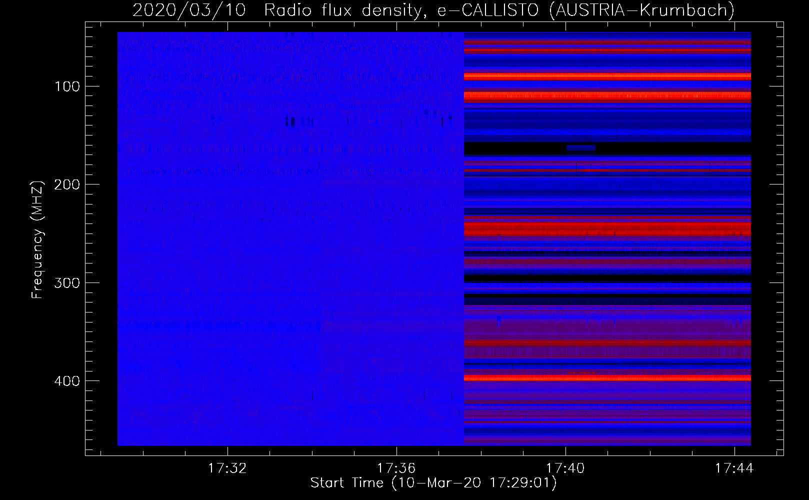Click the 100 frequency axis label
Image resolution: width=809 pixels, height=500 pixels.
click(x=67, y=87)
